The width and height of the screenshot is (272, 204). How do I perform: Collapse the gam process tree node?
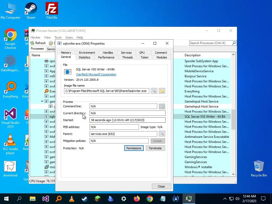42,101
